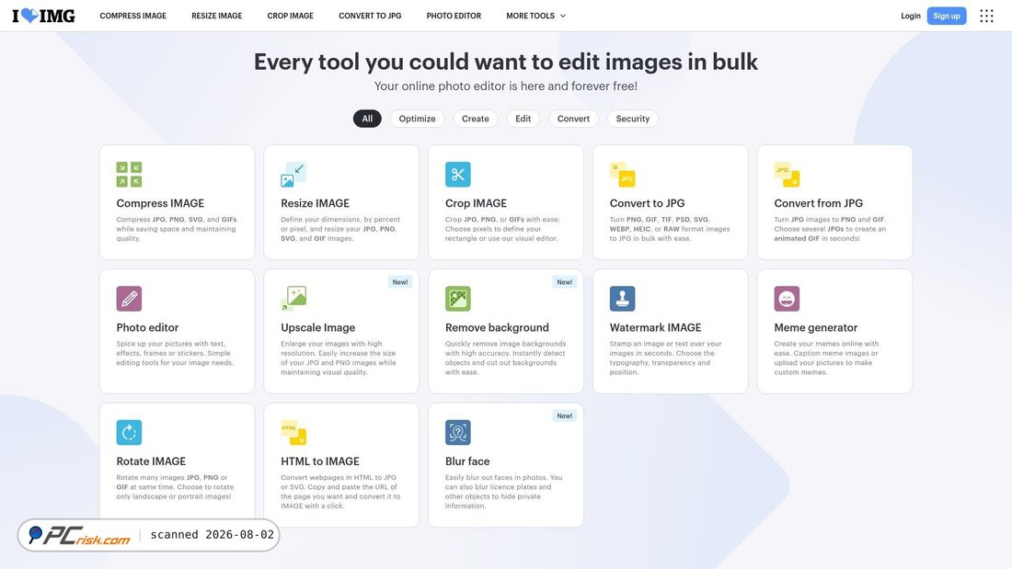This screenshot has height=569, width=1012.
Task: Open the Watermark IMAGE title link
Action: (655, 328)
